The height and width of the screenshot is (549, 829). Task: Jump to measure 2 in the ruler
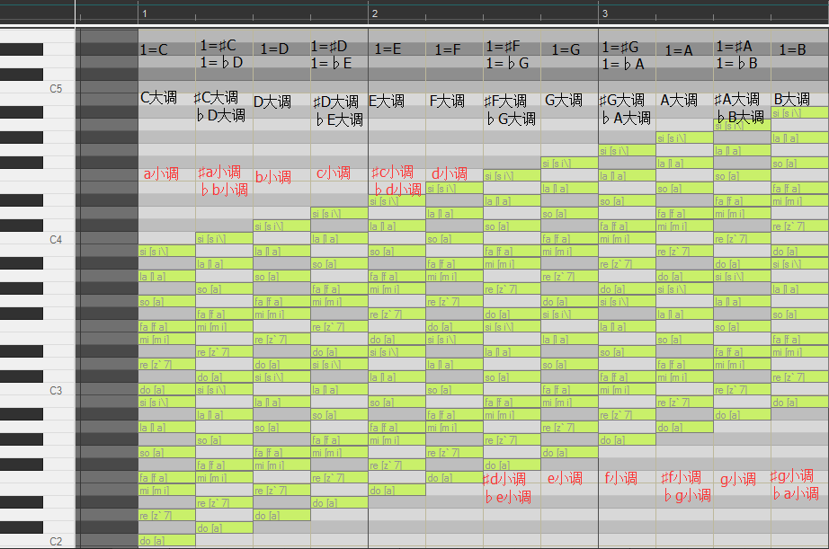pyautogui.click(x=374, y=13)
